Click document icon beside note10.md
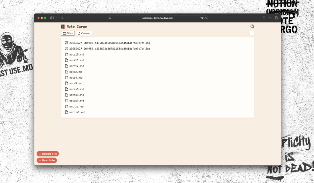 (66, 54)
